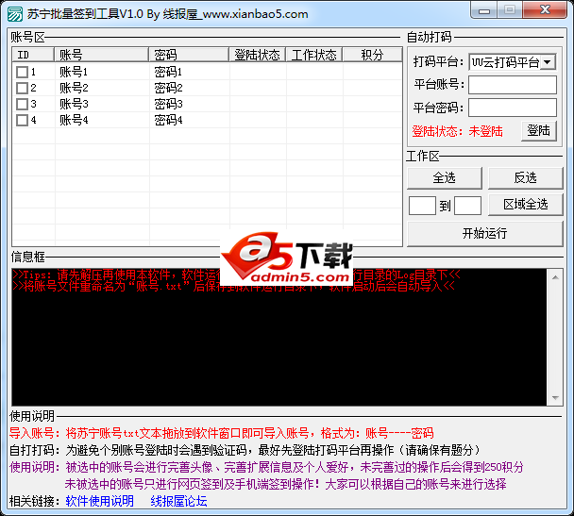Open the 软件使用说明 link

[x=99, y=501]
